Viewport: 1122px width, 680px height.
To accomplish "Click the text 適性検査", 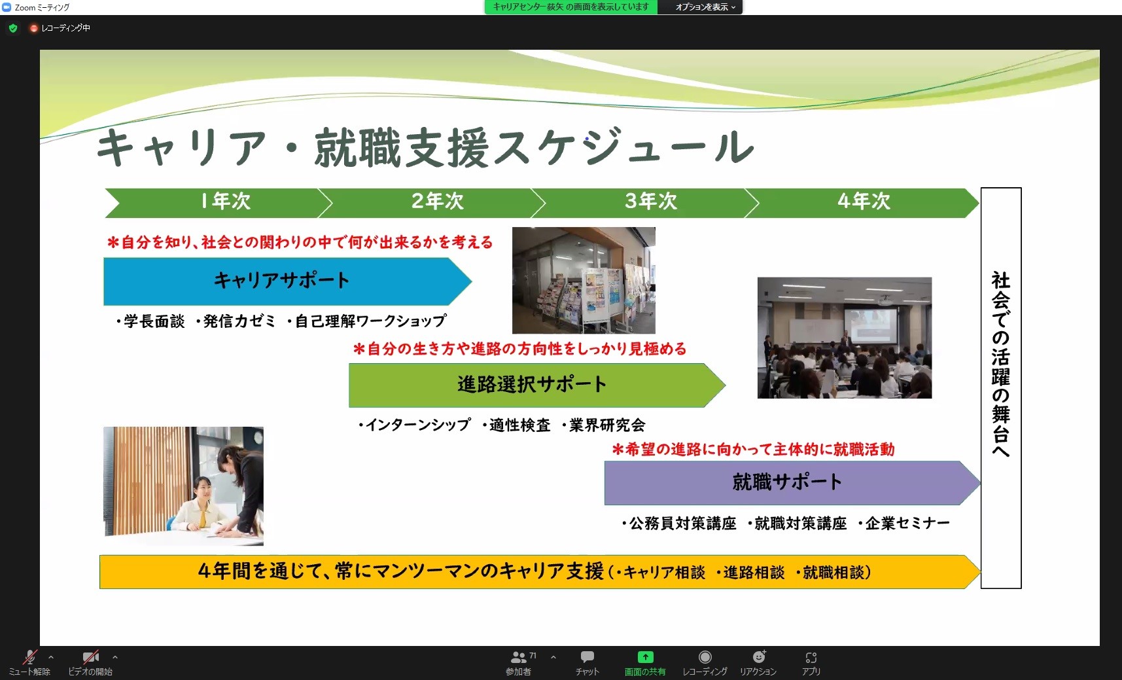I will pos(520,425).
